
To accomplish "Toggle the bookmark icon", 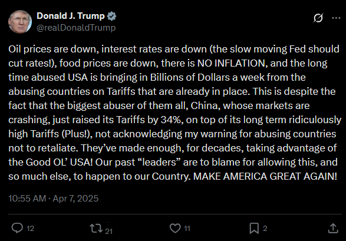I will click(x=254, y=228).
